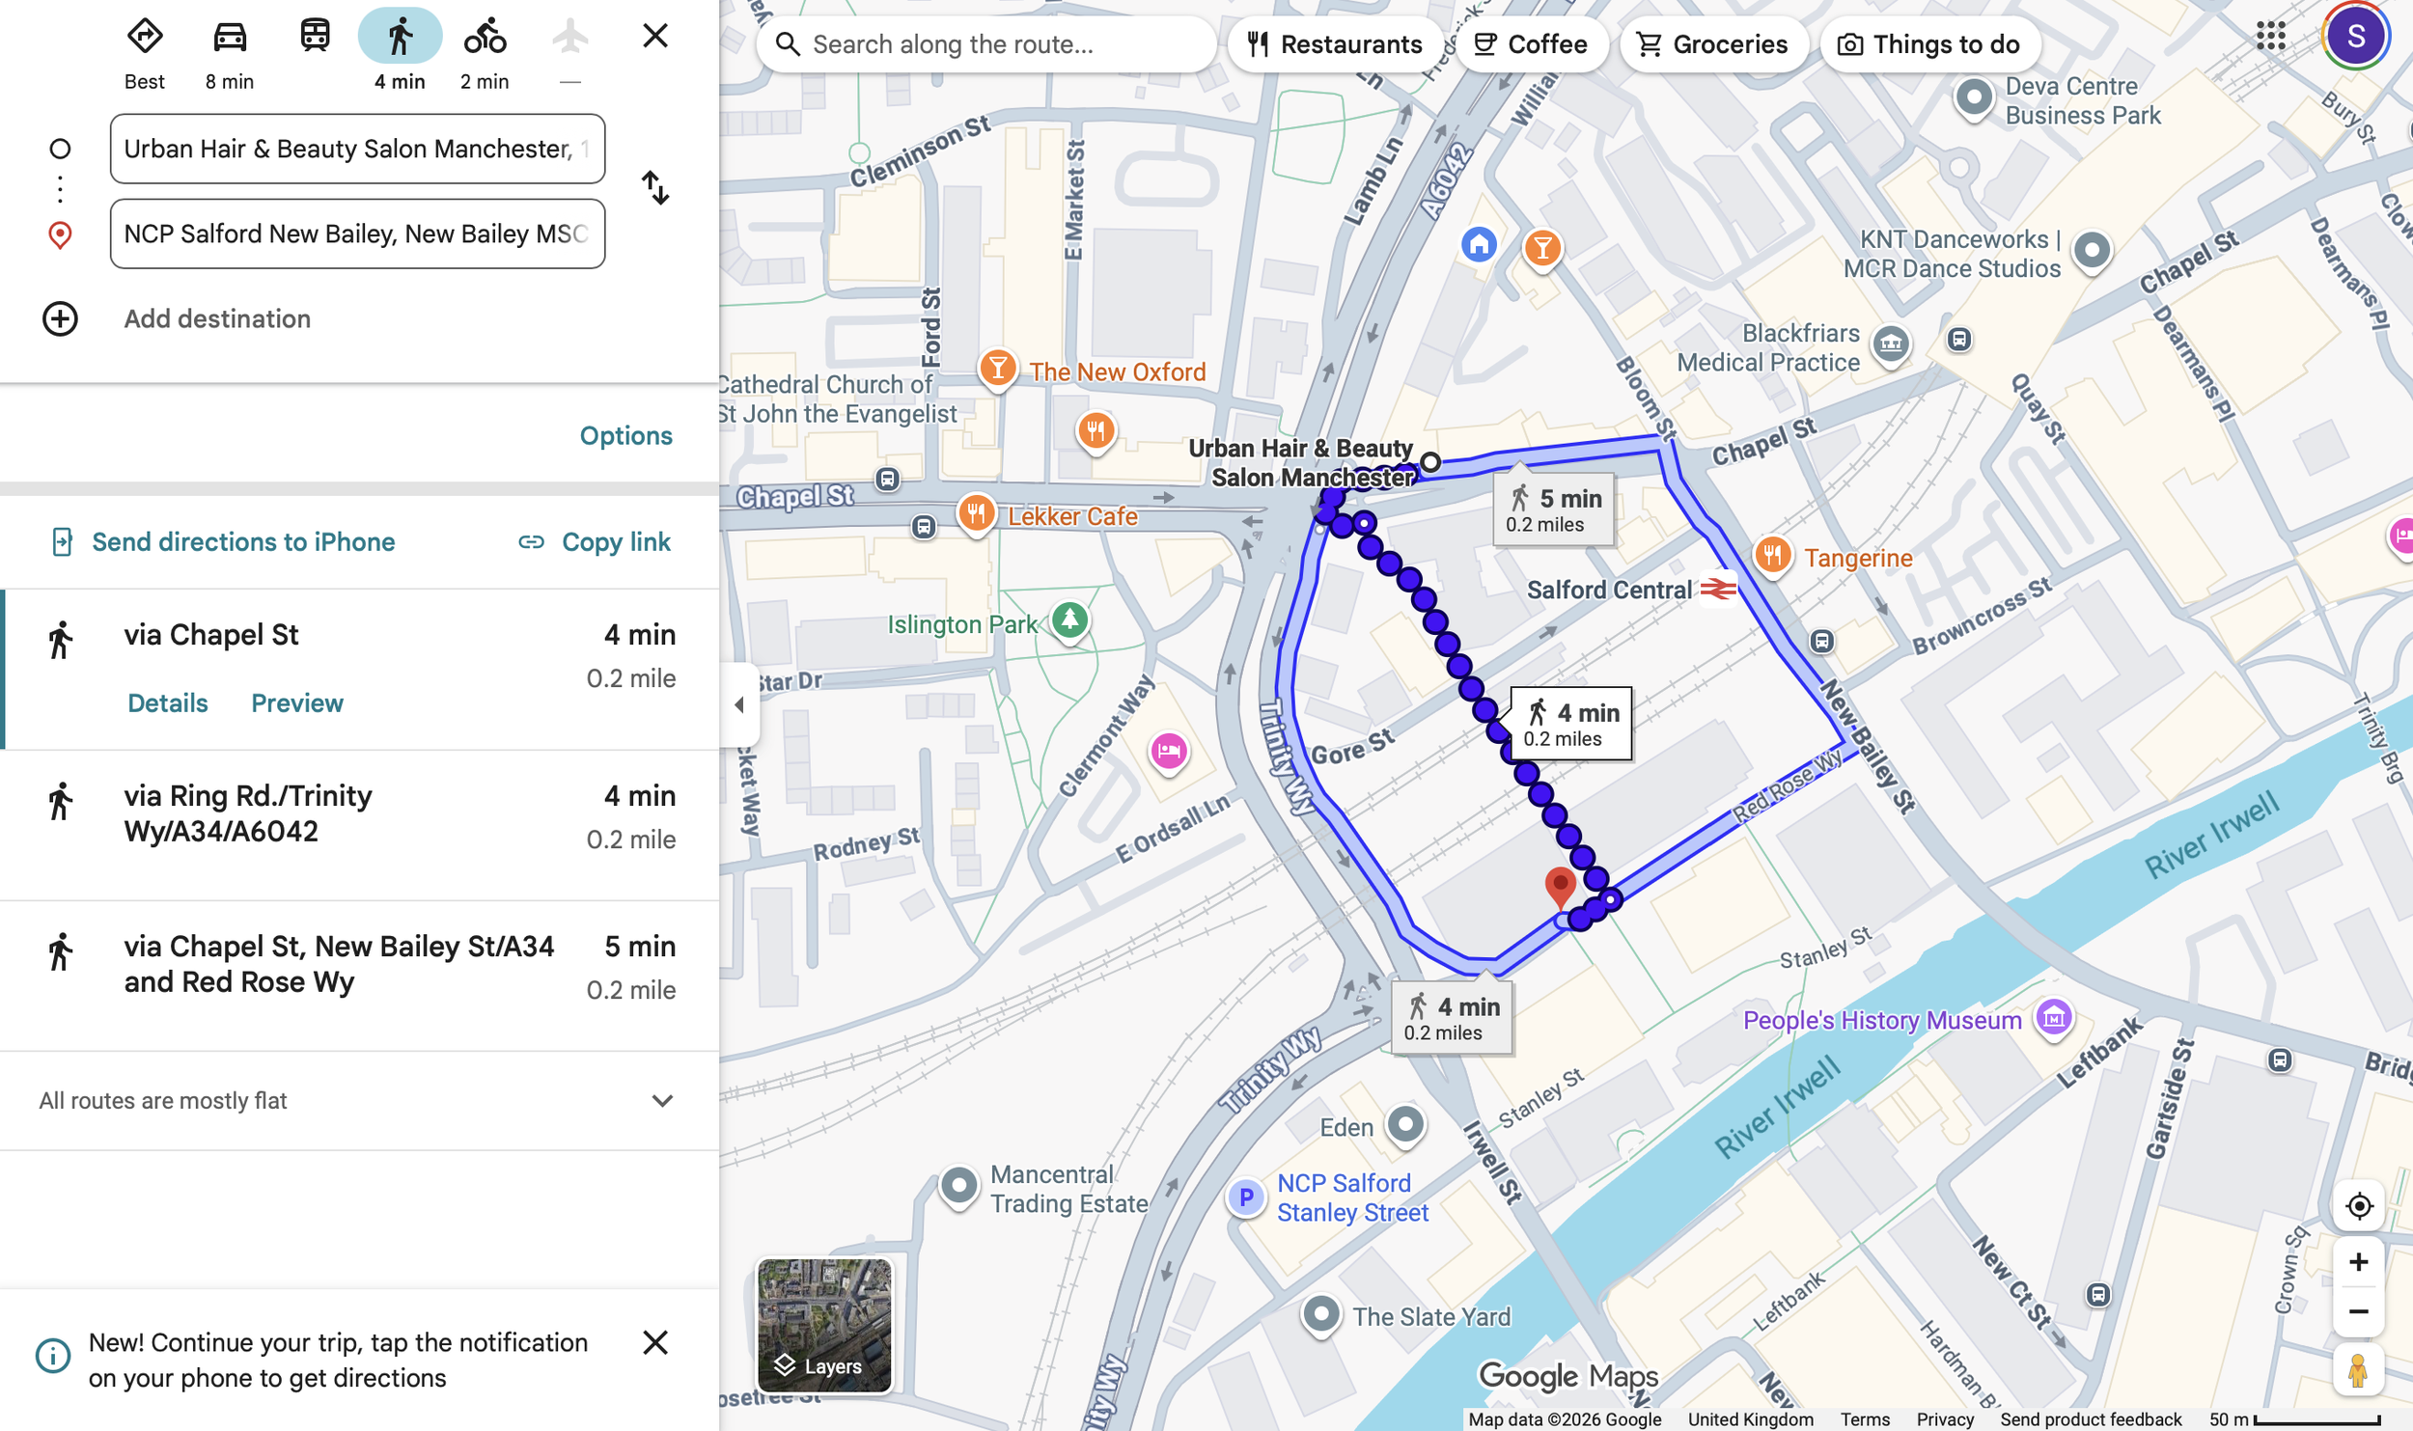Open Islington Park marker

point(1069,620)
